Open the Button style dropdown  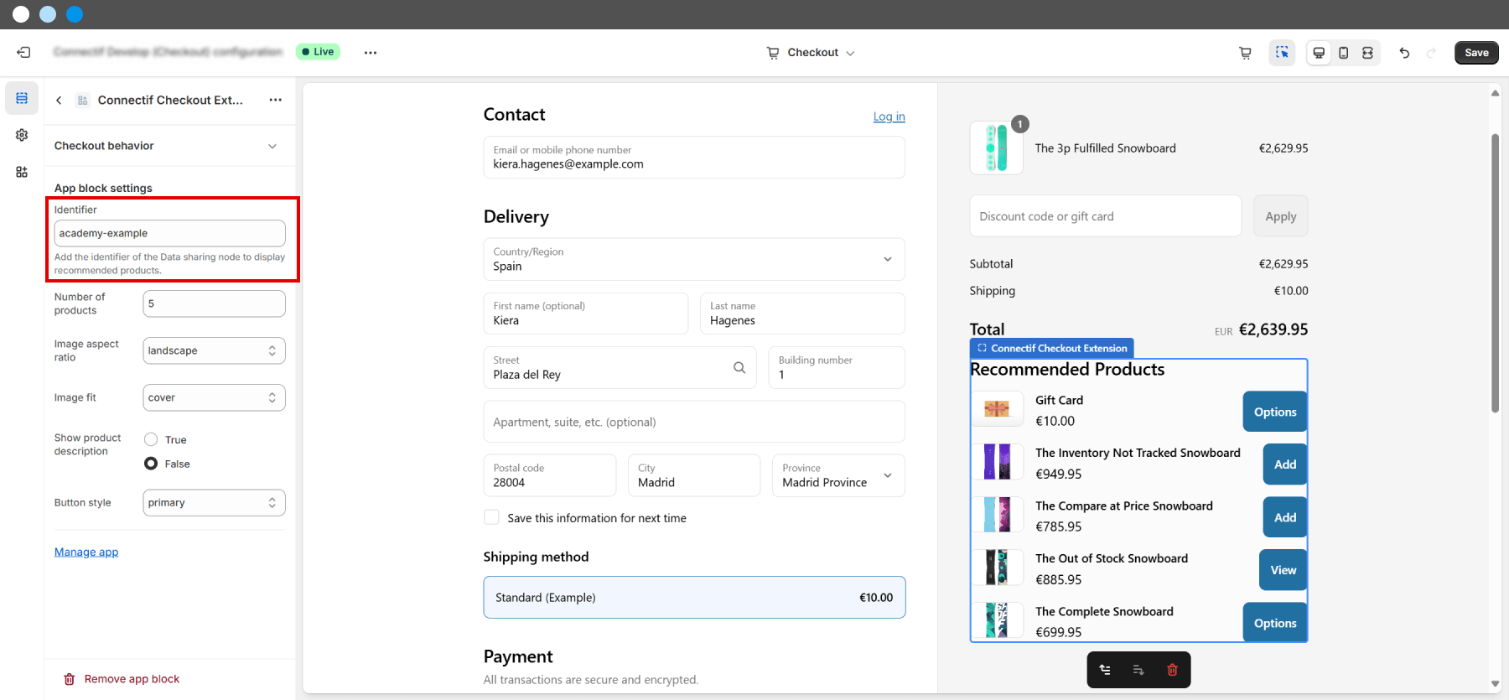click(214, 503)
